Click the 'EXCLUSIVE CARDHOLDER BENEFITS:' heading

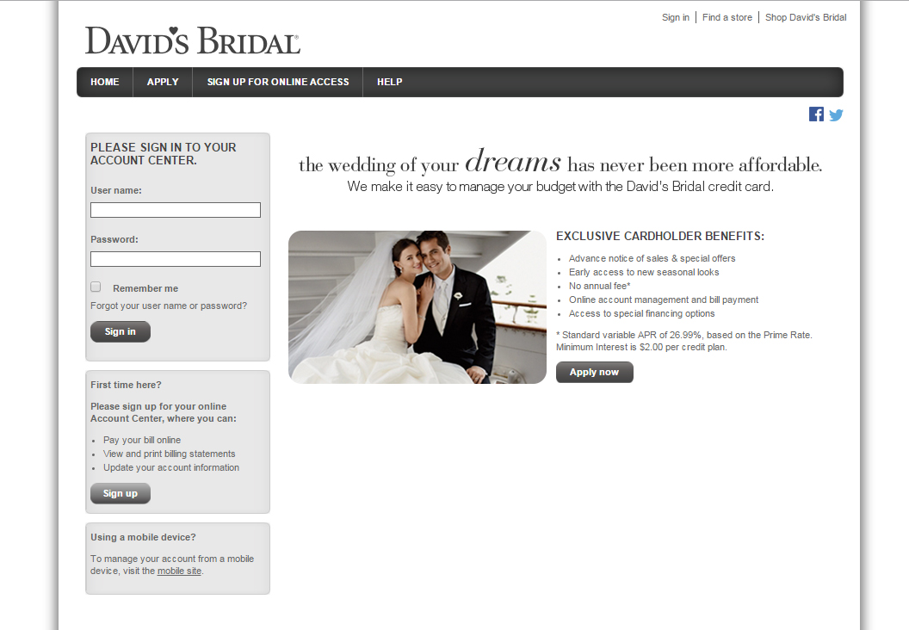pyautogui.click(x=660, y=236)
